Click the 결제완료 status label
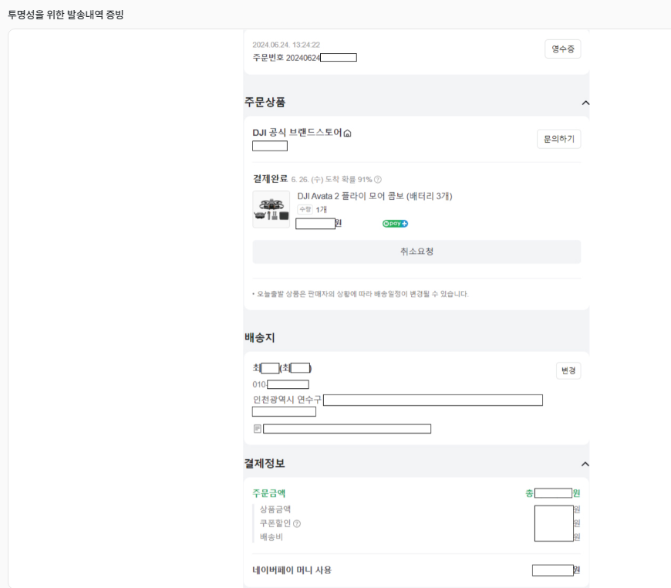 pos(270,178)
